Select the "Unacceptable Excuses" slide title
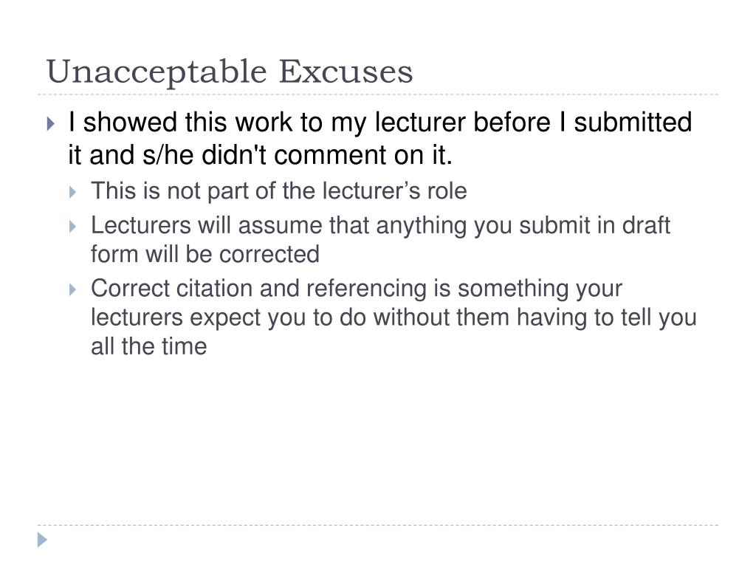The height and width of the screenshot is (567, 756). [x=230, y=72]
